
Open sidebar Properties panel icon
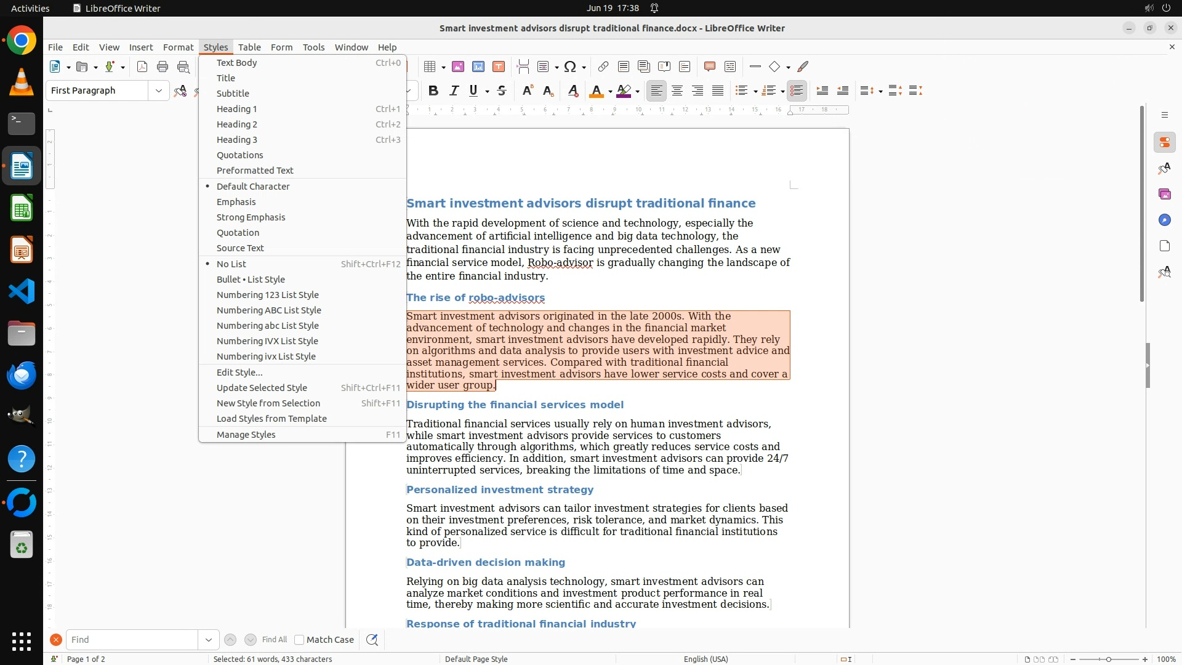(1164, 143)
